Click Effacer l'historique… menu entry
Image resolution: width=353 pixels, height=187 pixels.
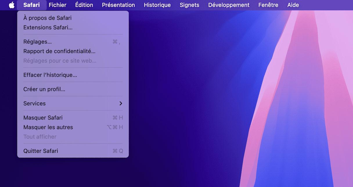click(x=50, y=75)
